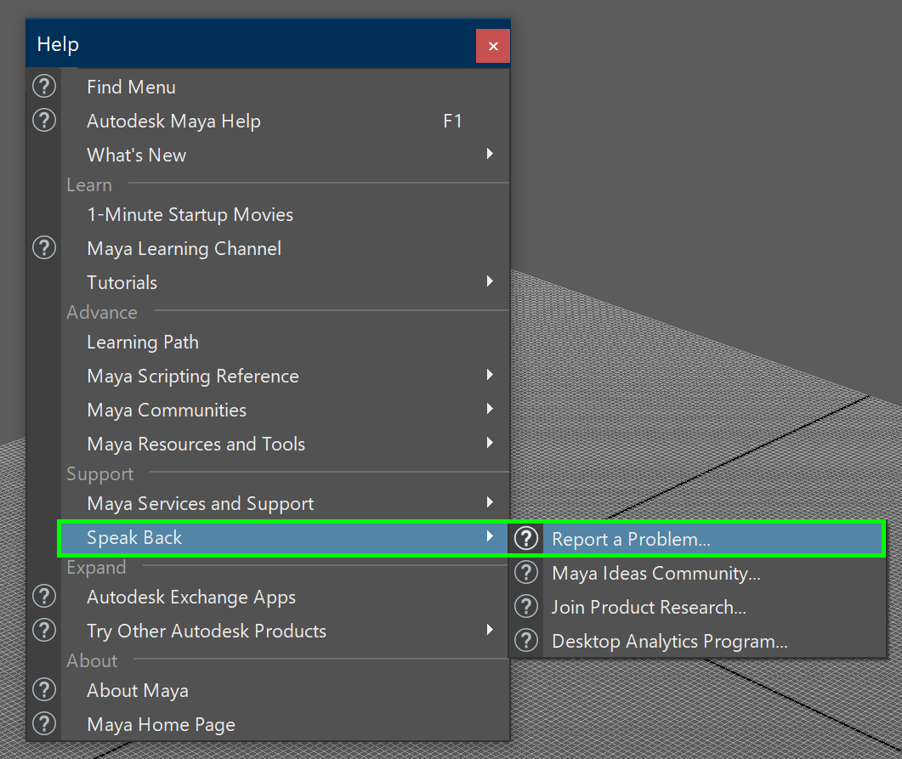Image resolution: width=902 pixels, height=759 pixels.
Task: Click the help icon beside Try Other Autodesk Products
Action: pyautogui.click(x=44, y=630)
